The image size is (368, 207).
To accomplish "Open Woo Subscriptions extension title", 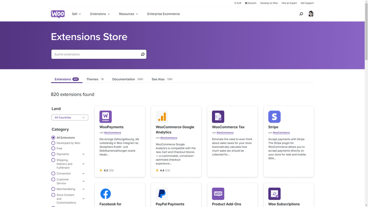I will click(x=284, y=204).
